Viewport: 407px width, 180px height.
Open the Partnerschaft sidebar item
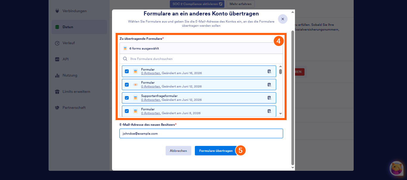(79, 108)
